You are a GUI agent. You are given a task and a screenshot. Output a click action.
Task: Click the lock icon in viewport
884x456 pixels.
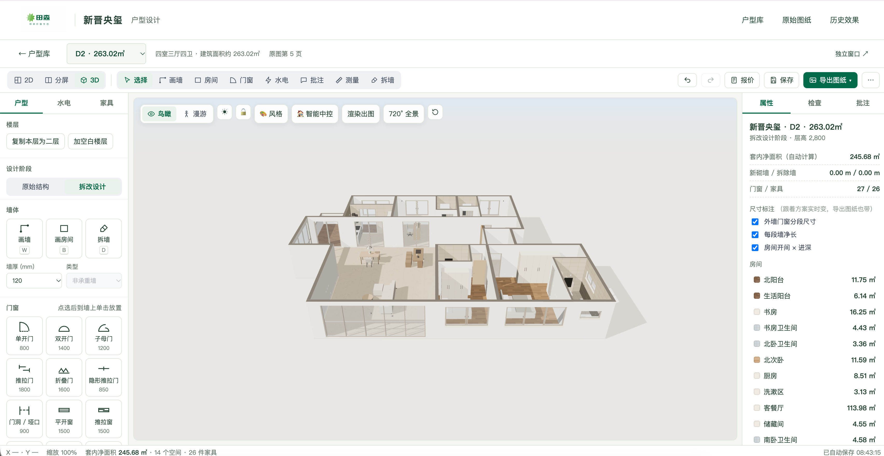tap(243, 112)
